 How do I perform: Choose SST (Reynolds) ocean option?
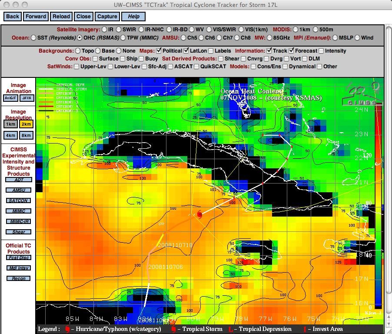click(x=33, y=38)
